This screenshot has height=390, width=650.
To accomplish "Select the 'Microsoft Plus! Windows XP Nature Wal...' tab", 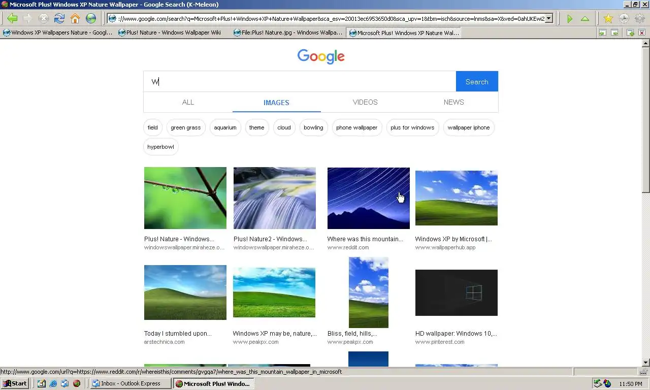I will 404,32.
